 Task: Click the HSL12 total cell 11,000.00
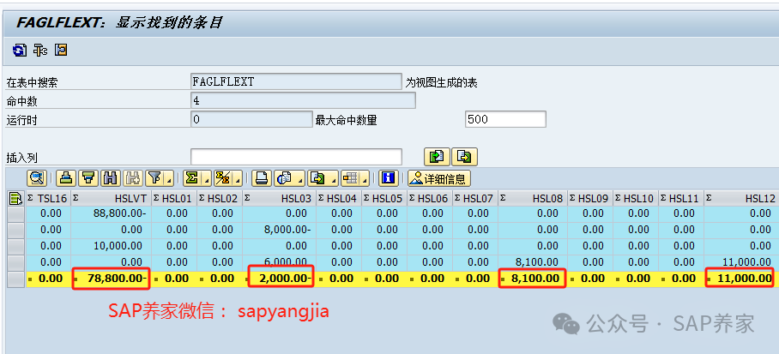click(x=740, y=279)
